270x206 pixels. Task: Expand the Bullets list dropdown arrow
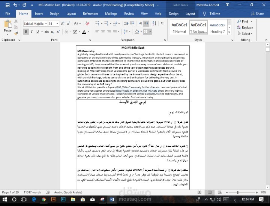pos(101,23)
